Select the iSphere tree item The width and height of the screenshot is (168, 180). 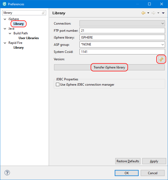[x=14, y=19]
